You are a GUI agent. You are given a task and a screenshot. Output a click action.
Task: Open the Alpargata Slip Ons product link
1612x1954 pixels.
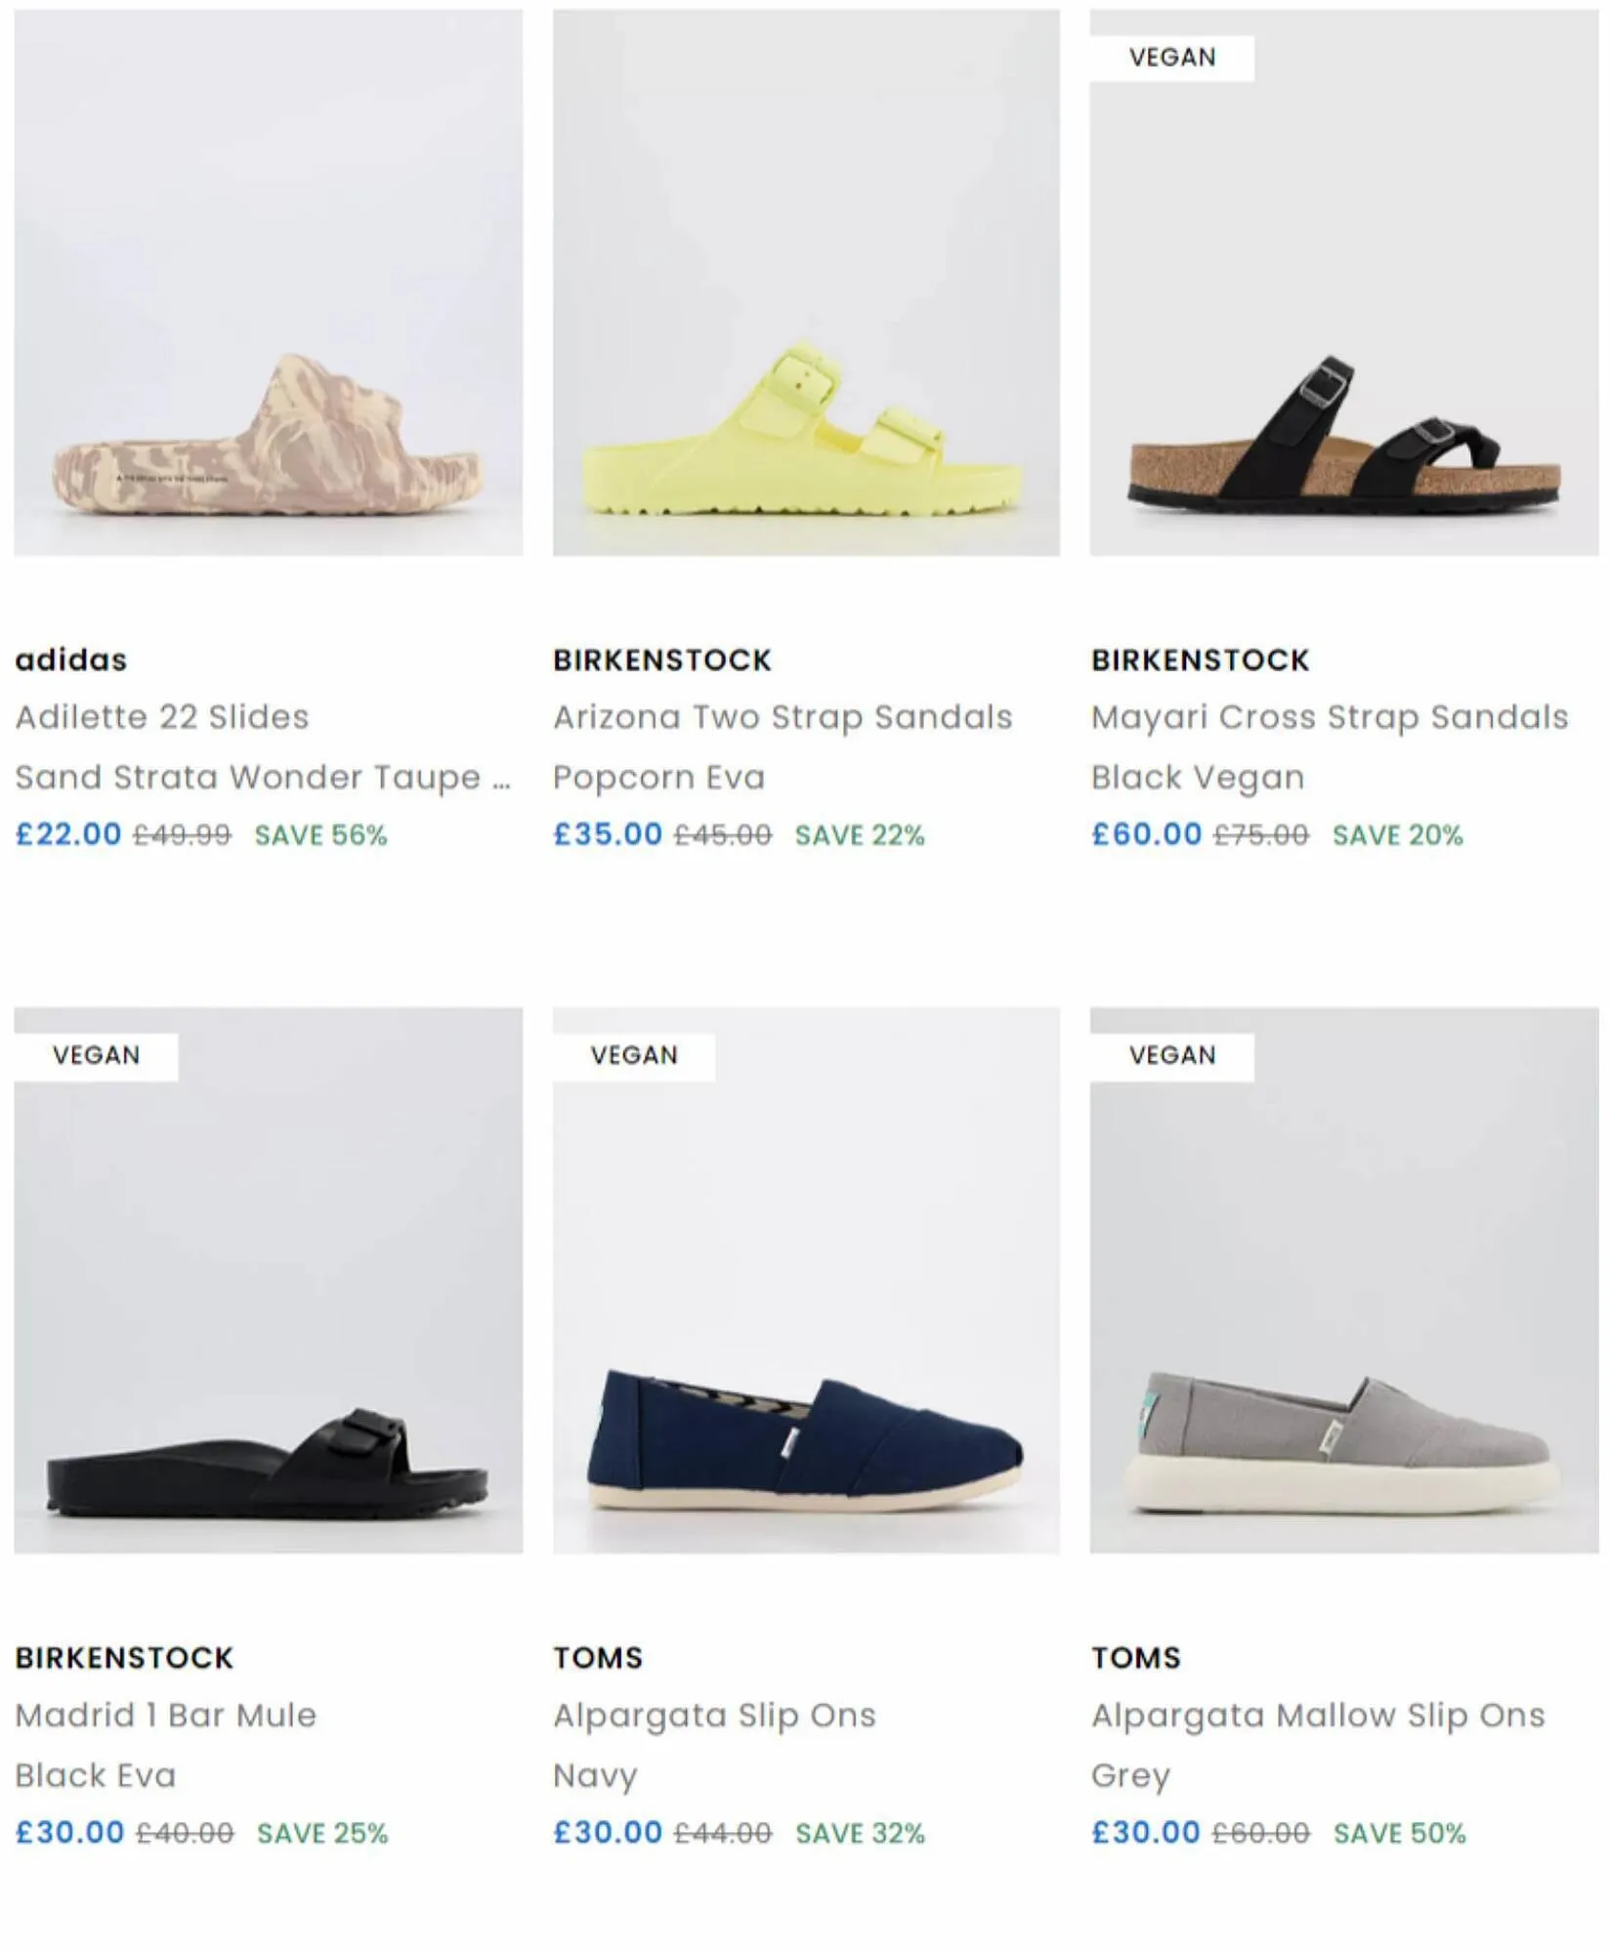tap(714, 1717)
